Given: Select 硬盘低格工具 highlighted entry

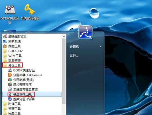Looking at the screenshot, I should click(32, 94).
